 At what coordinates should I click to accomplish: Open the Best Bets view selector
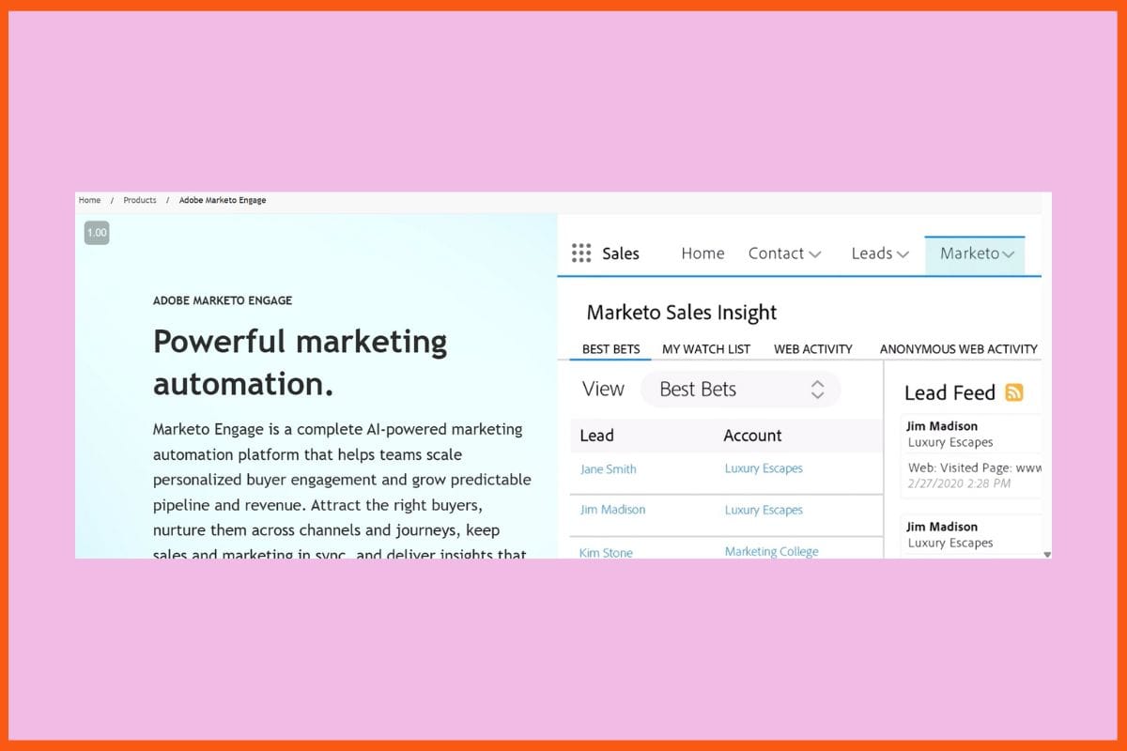click(x=741, y=389)
